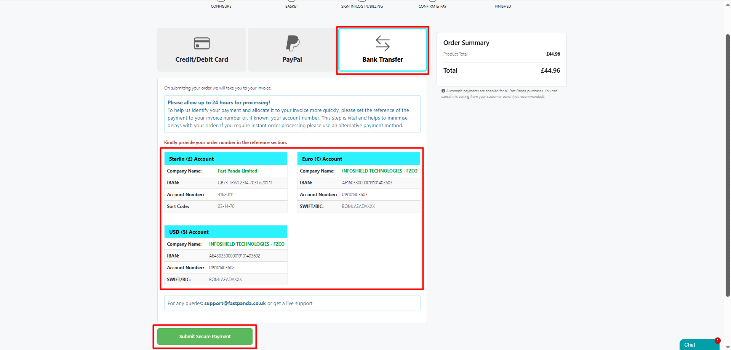Click Euro account number 019101403603
The image size is (731, 350).
pyautogui.click(x=355, y=195)
